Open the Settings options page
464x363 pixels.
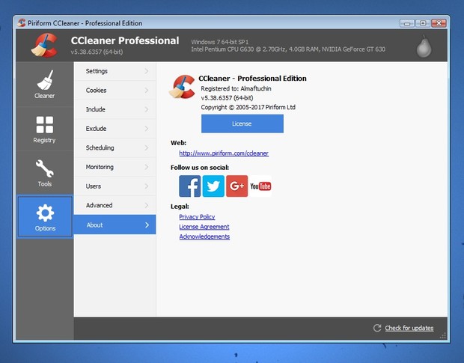115,71
